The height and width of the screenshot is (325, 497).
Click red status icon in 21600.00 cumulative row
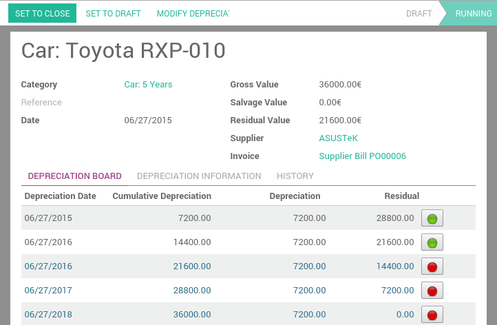(x=432, y=266)
